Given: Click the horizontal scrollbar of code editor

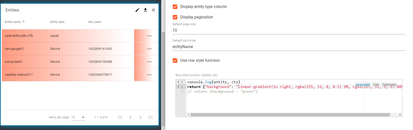Looking at the screenshot, I should (290, 115).
